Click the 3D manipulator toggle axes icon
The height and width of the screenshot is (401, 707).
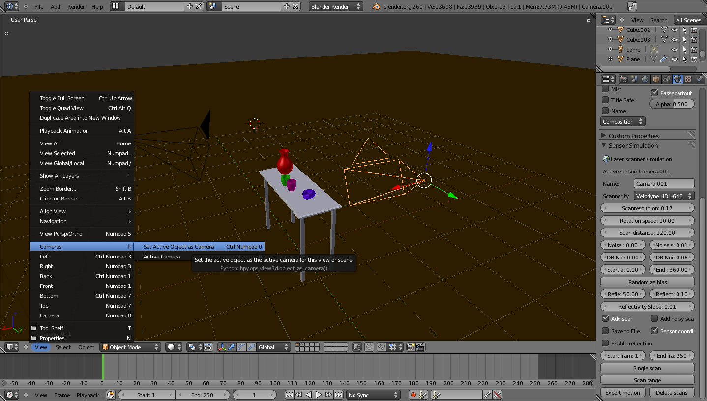pos(222,347)
